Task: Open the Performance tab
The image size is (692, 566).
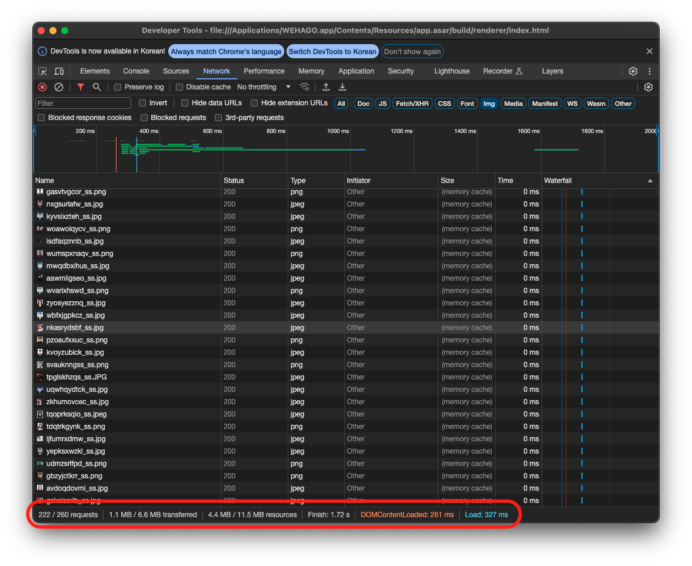Action: click(264, 71)
